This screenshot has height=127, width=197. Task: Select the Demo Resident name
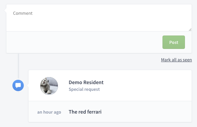click(x=86, y=82)
